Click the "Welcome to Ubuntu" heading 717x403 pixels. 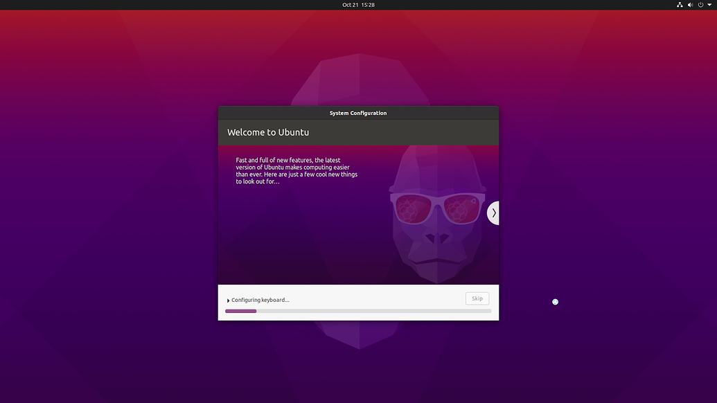coord(268,132)
